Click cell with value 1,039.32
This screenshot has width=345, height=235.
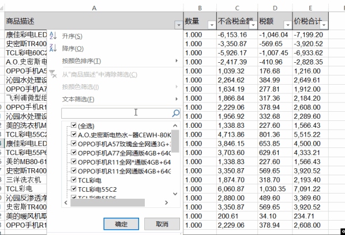(237, 71)
